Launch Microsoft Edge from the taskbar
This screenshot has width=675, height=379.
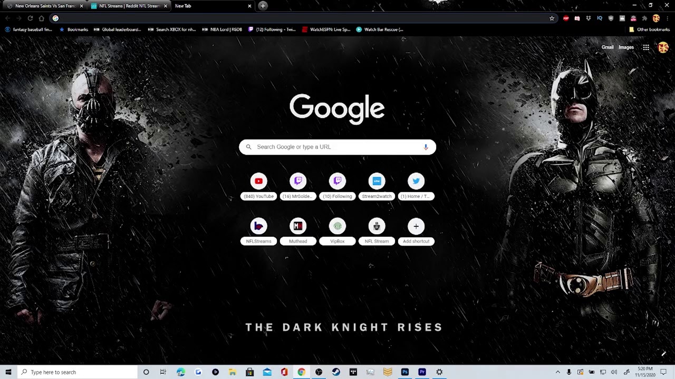[181, 372]
